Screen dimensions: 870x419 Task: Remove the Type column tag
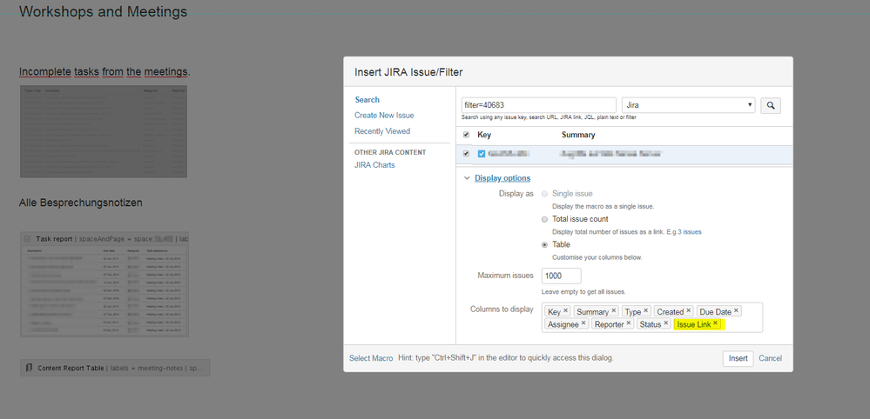point(646,311)
